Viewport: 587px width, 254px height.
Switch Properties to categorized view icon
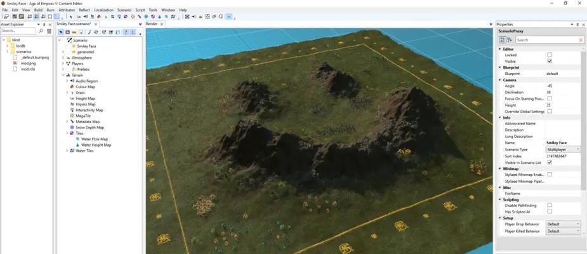[503, 40]
